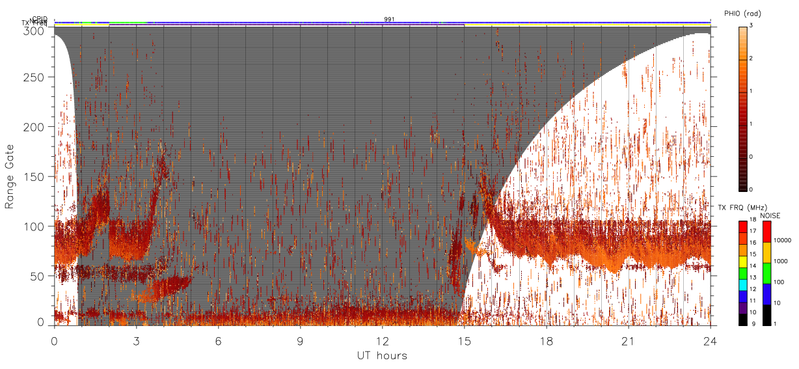Click the blue swatch in the NOISE legend
Image resolution: width=799 pixels, height=369 pixels.
pos(766,294)
